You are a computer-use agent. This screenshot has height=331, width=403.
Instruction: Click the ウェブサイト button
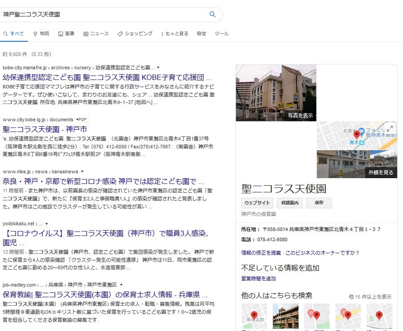tap(257, 203)
